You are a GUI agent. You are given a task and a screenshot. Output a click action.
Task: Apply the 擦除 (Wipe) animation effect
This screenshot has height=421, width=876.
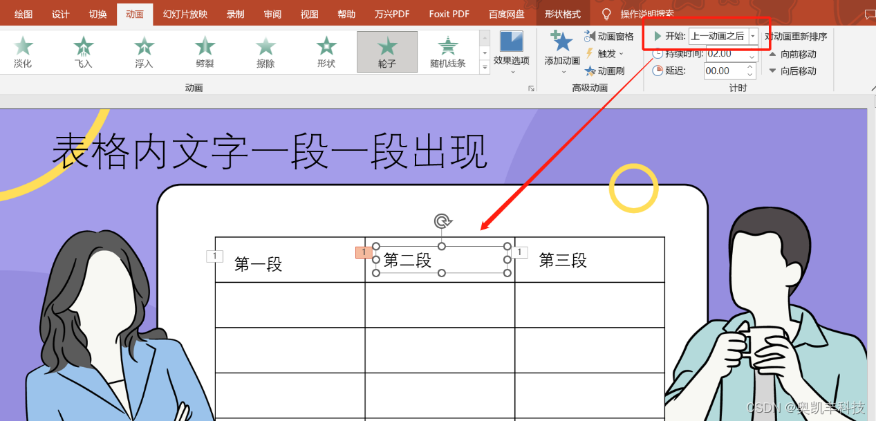tap(265, 52)
